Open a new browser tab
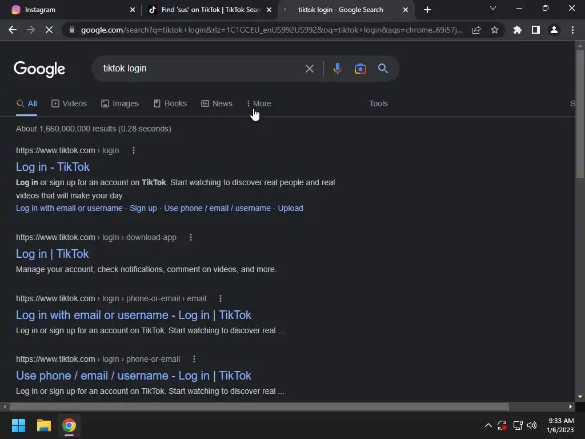The height and width of the screenshot is (439, 585). point(427,10)
